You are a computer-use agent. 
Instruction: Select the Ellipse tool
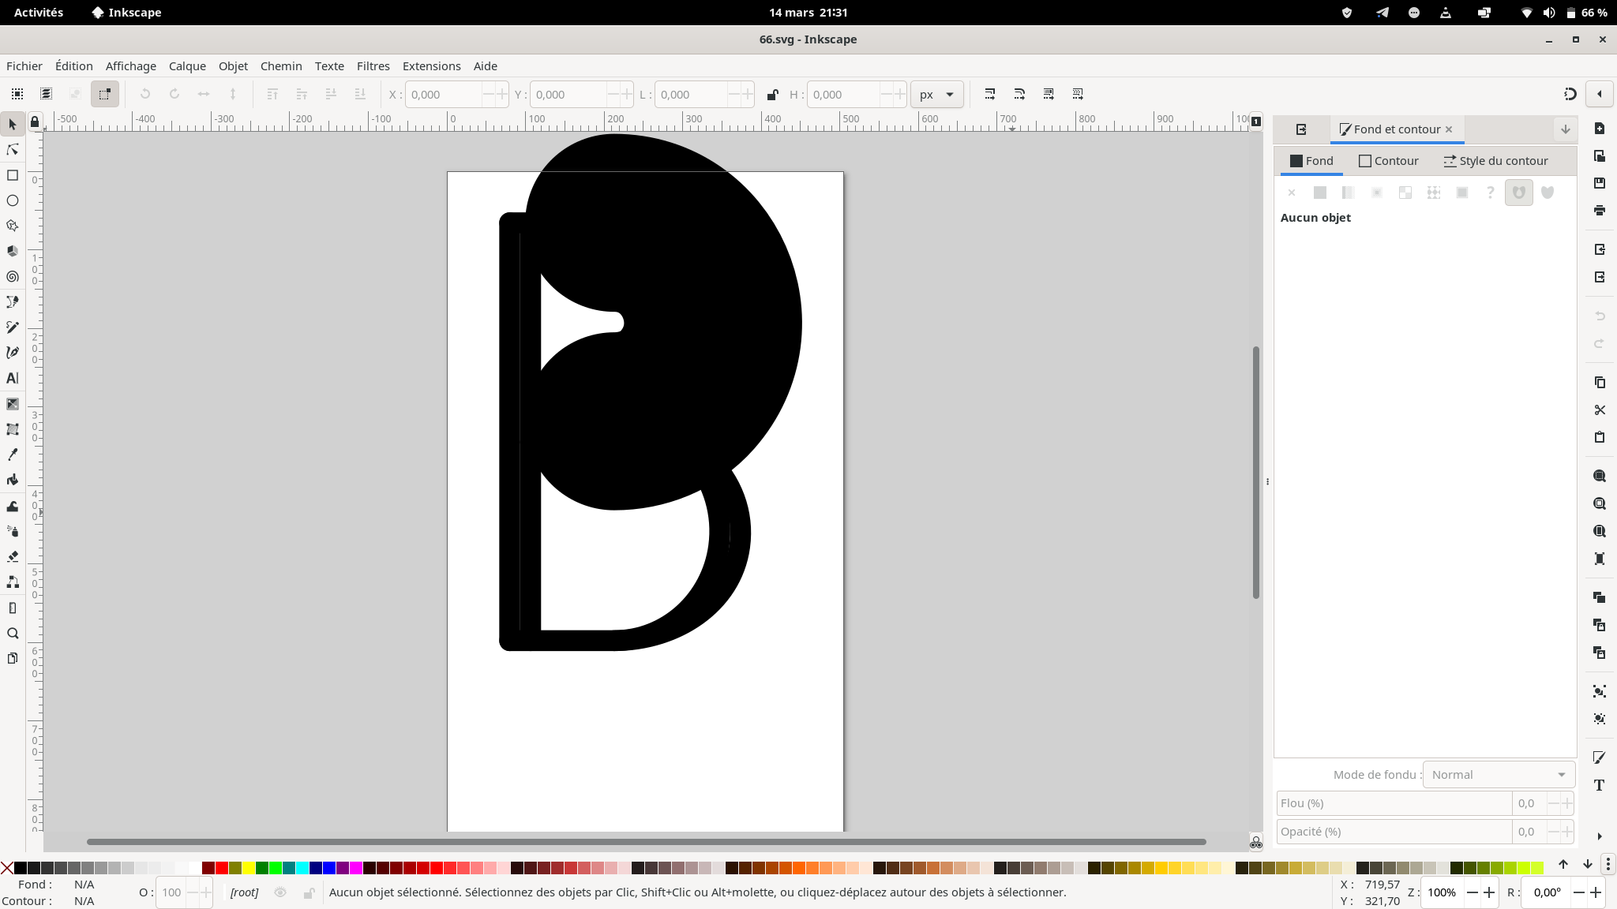[x=13, y=200]
